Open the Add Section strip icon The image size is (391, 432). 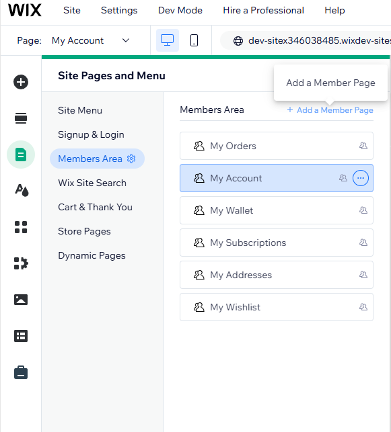[x=21, y=118]
